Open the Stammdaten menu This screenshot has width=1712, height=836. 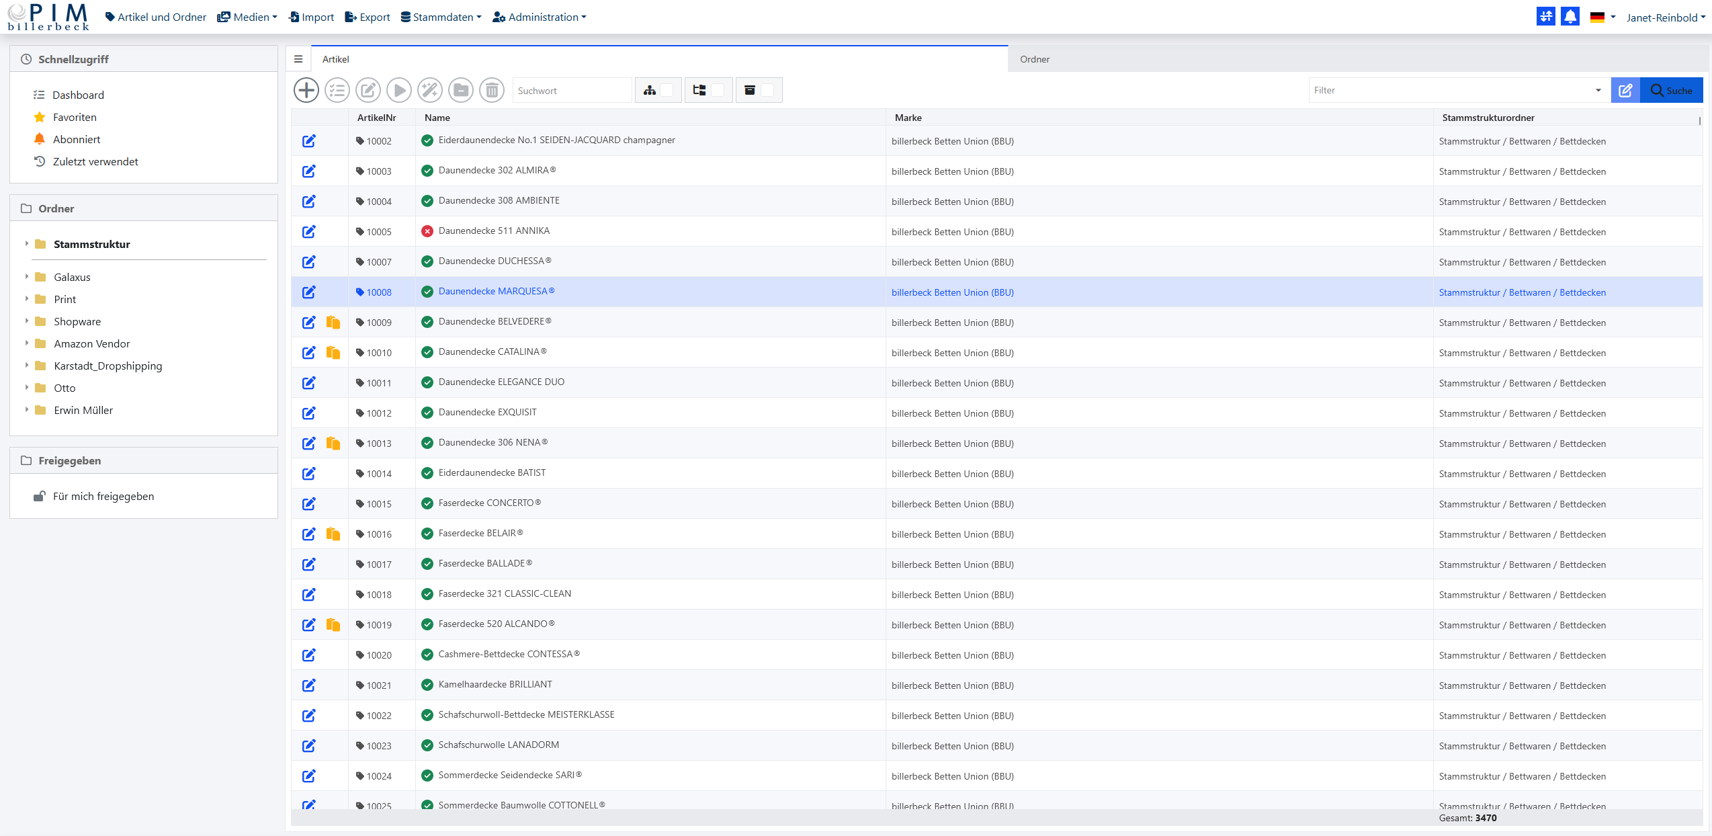coord(441,17)
